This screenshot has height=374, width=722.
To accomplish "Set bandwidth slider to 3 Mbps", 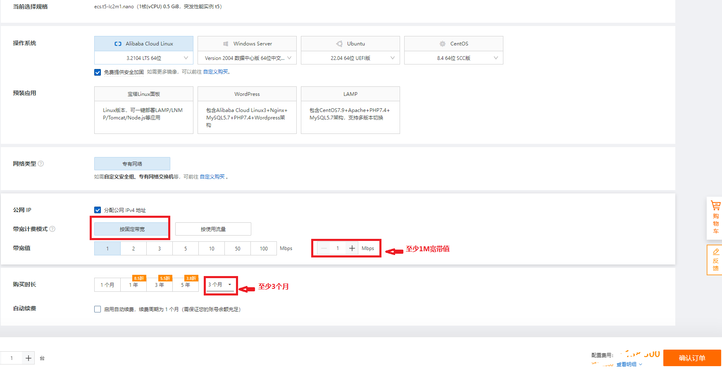I will point(160,248).
